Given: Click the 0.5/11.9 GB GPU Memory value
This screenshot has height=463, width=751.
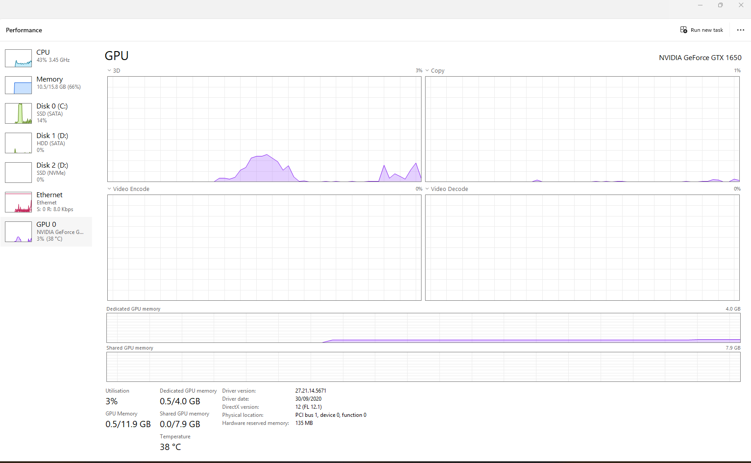Looking at the screenshot, I should click(x=128, y=424).
